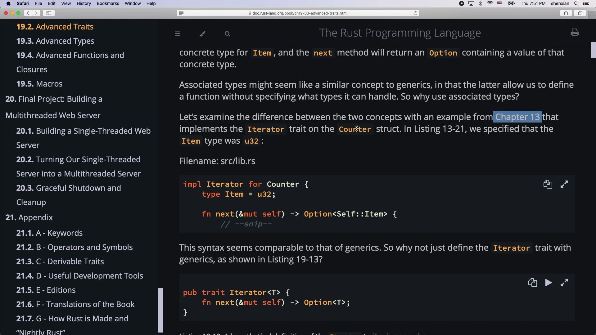The width and height of the screenshot is (596, 335).
Task: Click the print book icon
Action: tap(575, 33)
